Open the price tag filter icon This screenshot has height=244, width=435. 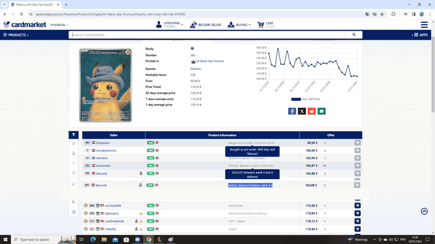[73, 202]
